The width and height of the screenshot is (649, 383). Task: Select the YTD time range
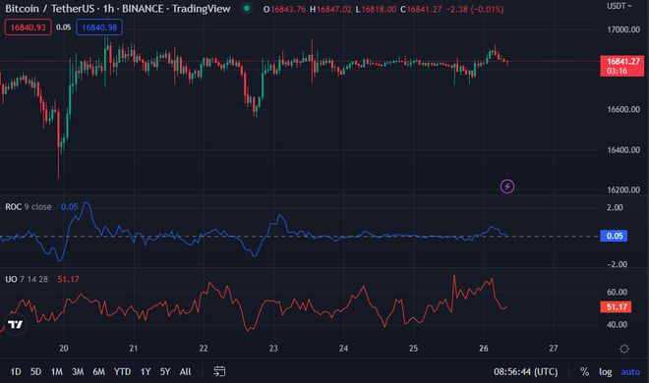coord(122,371)
